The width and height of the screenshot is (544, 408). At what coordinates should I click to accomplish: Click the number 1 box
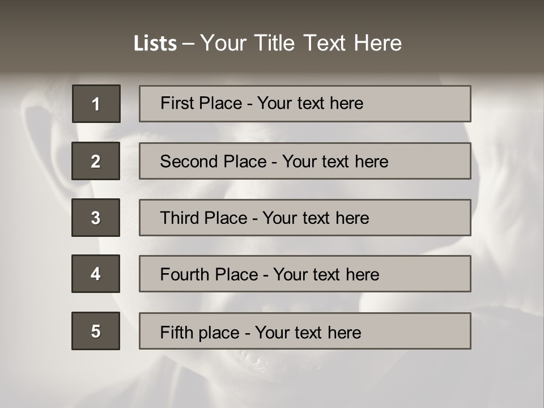(96, 104)
